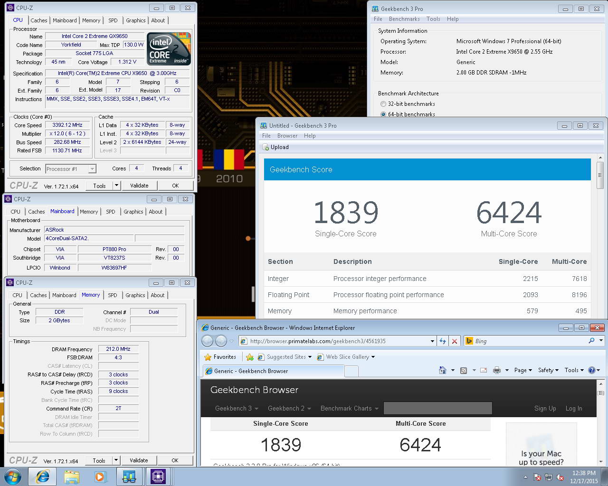Switch to Caches tab in top CPU-Z
Screen dimensions: 608x486
pos(39,20)
